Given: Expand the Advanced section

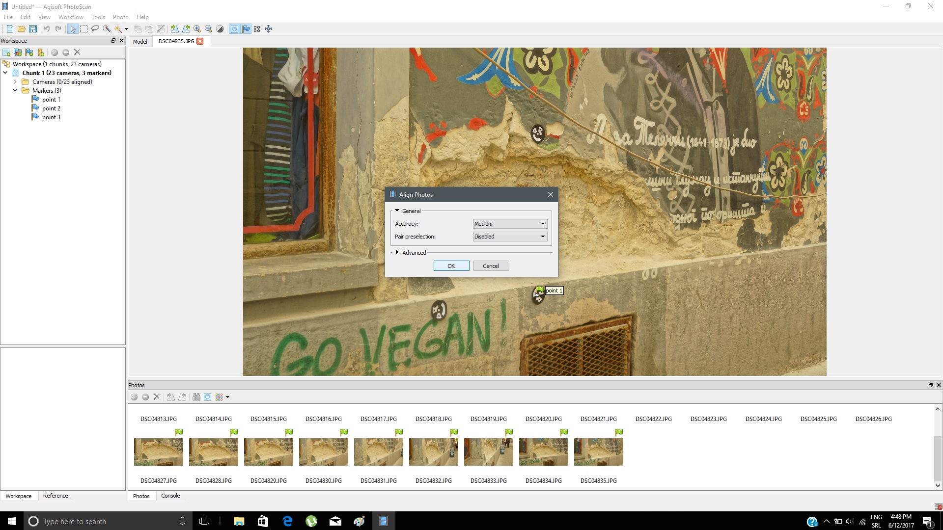Looking at the screenshot, I should pos(397,253).
